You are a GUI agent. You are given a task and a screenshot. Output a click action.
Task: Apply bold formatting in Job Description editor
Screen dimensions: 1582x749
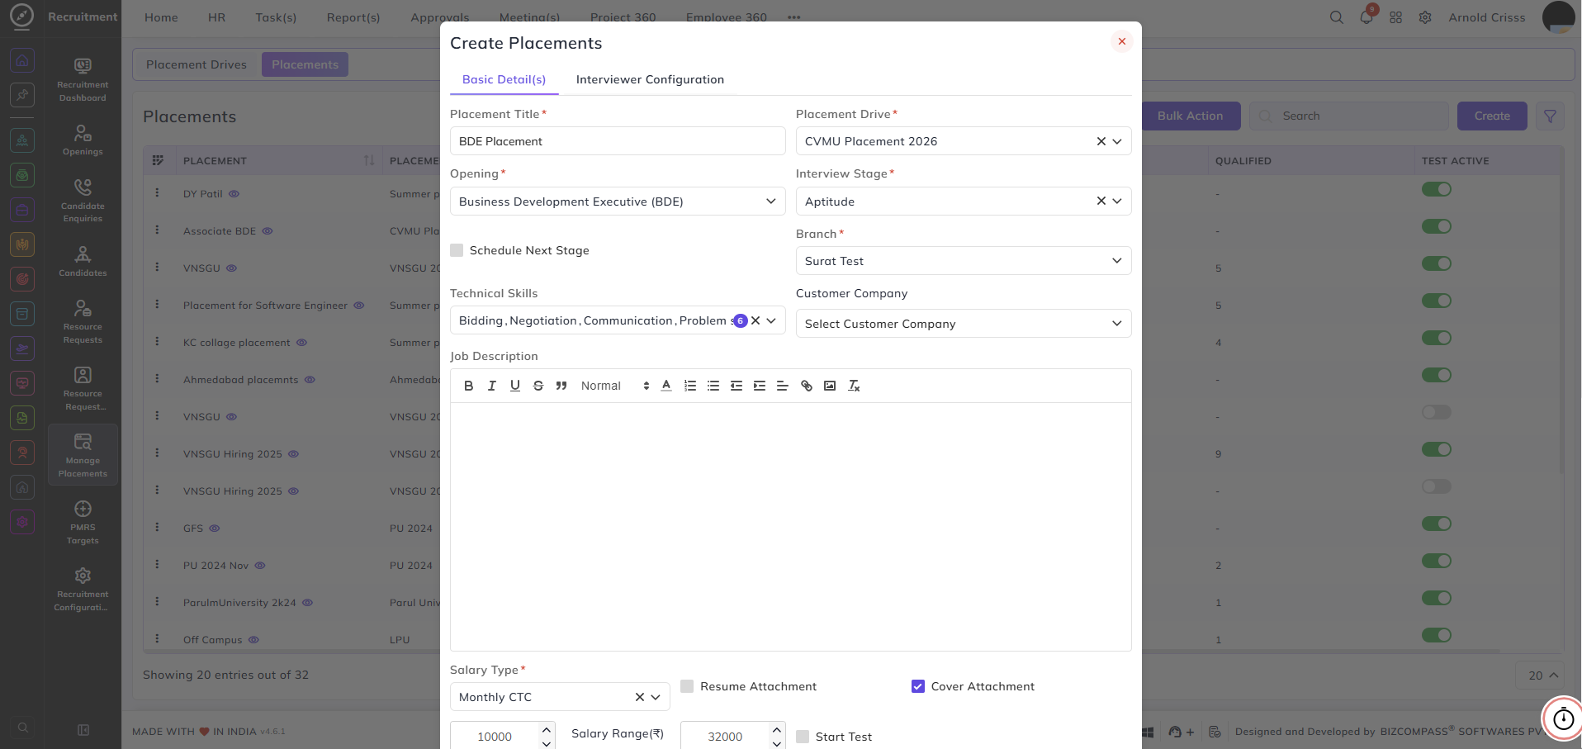click(x=468, y=386)
